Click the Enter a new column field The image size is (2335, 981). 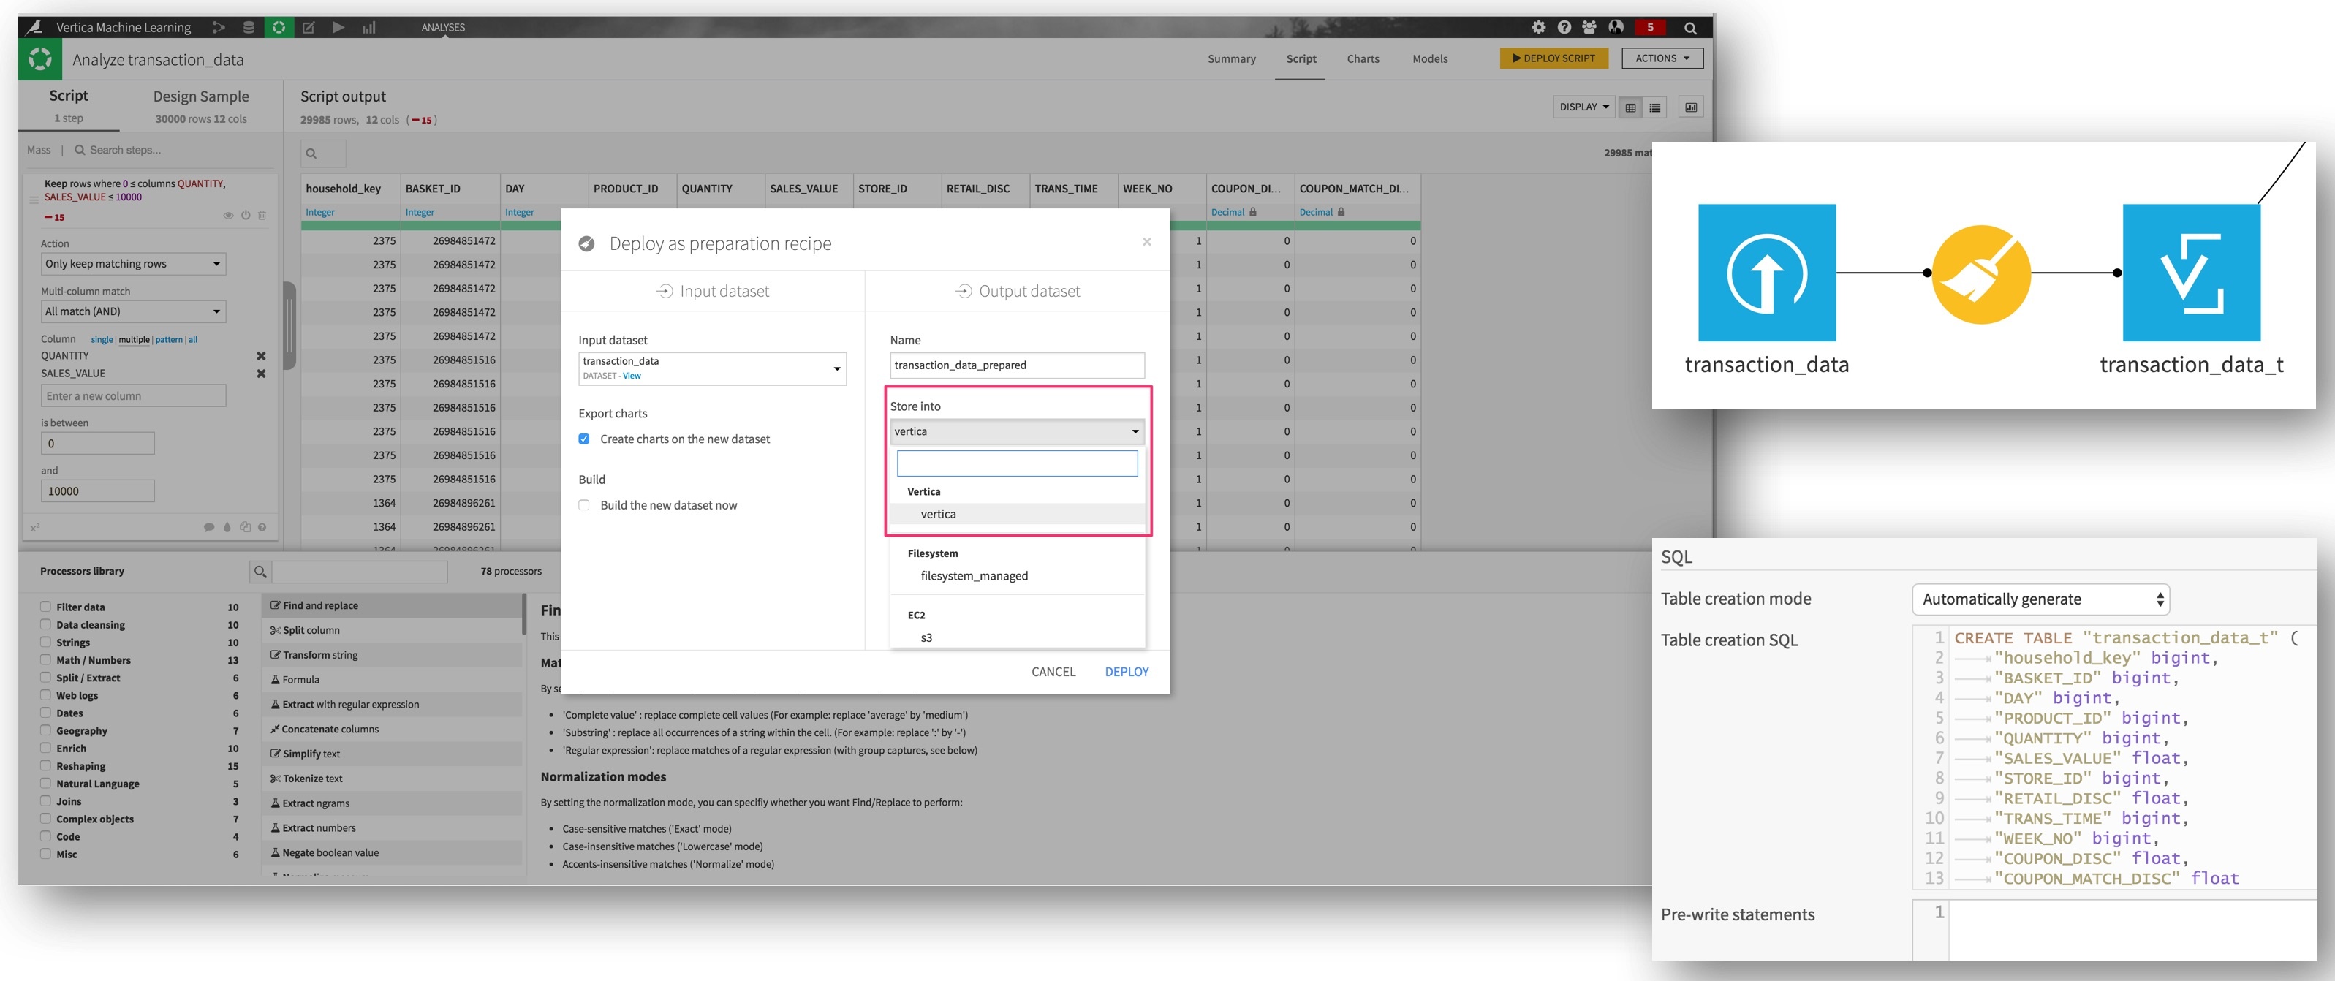click(133, 396)
